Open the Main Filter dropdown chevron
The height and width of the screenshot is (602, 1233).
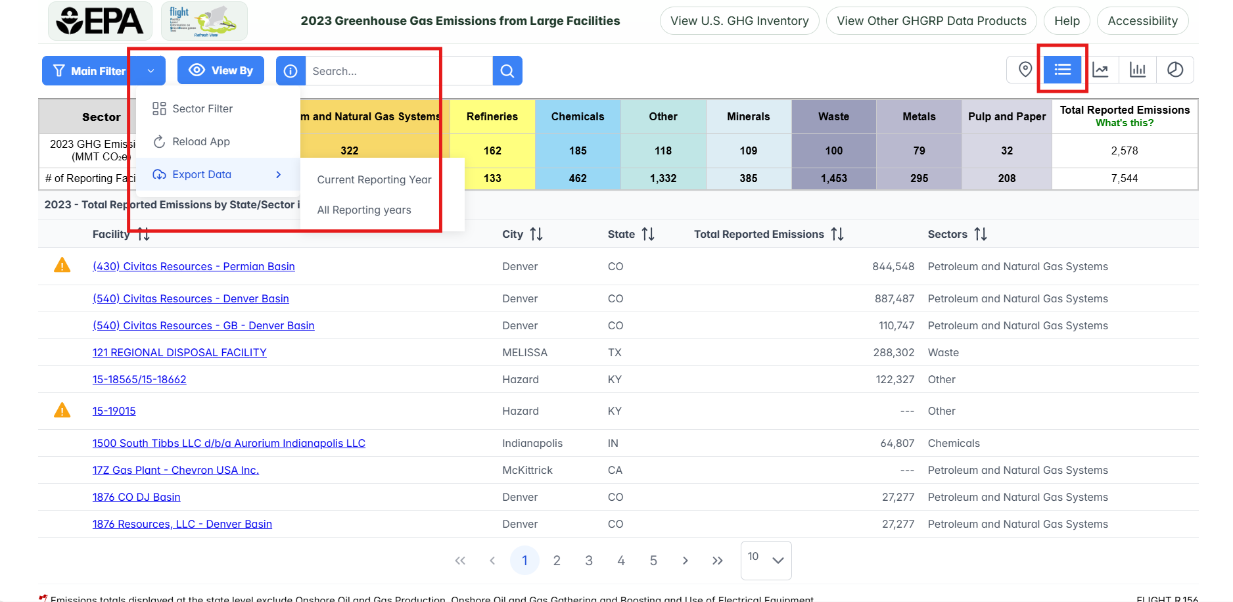tap(151, 70)
